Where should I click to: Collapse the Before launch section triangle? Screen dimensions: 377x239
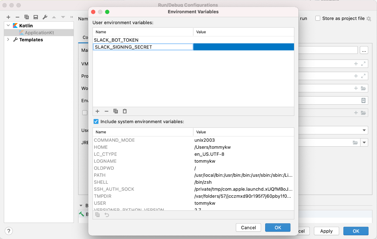pos(81,206)
